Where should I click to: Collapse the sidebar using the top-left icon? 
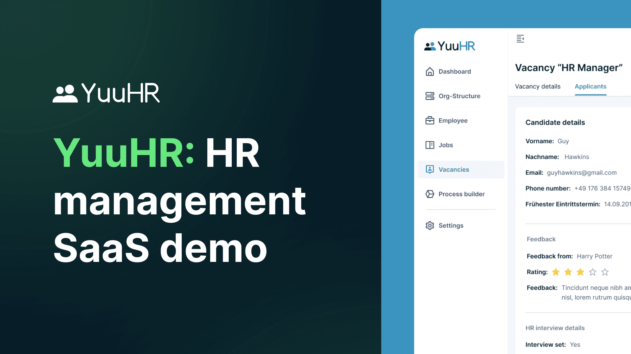[520, 39]
